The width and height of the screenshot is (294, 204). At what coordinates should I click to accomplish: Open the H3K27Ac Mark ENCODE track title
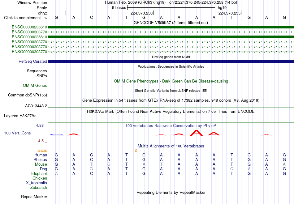click(171, 112)
